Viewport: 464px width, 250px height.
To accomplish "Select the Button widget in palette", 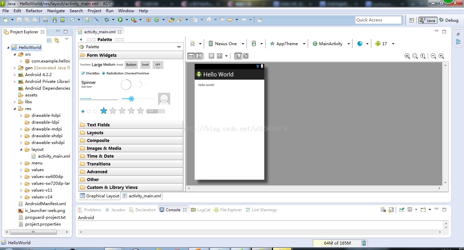I will tap(131, 65).
